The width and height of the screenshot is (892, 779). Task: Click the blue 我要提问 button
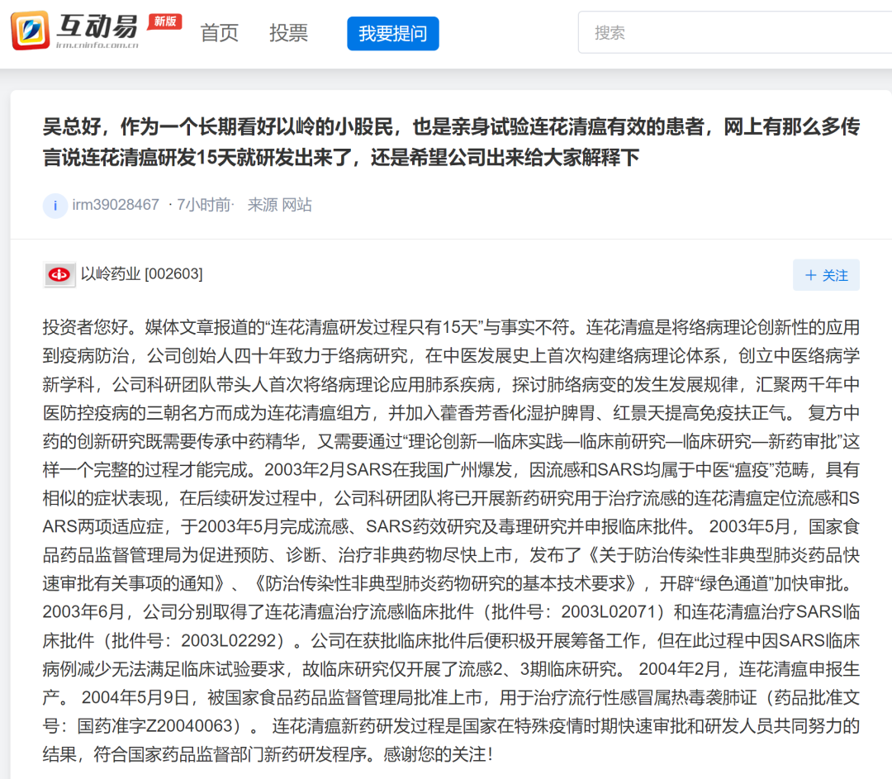coord(392,33)
